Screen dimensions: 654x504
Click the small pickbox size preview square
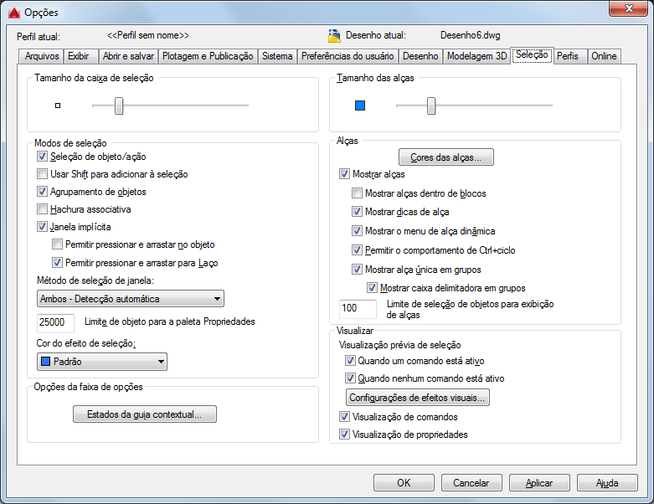(x=58, y=105)
